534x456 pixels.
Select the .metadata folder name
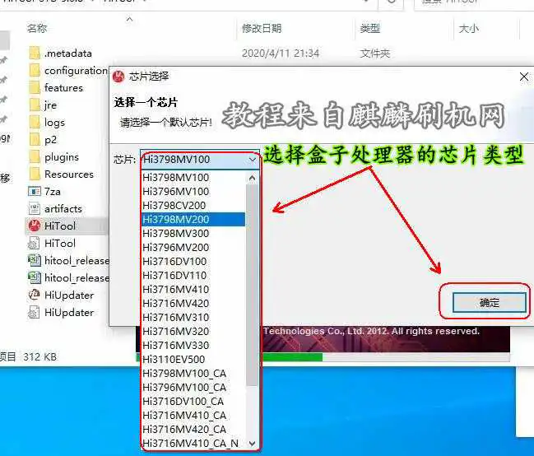coord(68,54)
